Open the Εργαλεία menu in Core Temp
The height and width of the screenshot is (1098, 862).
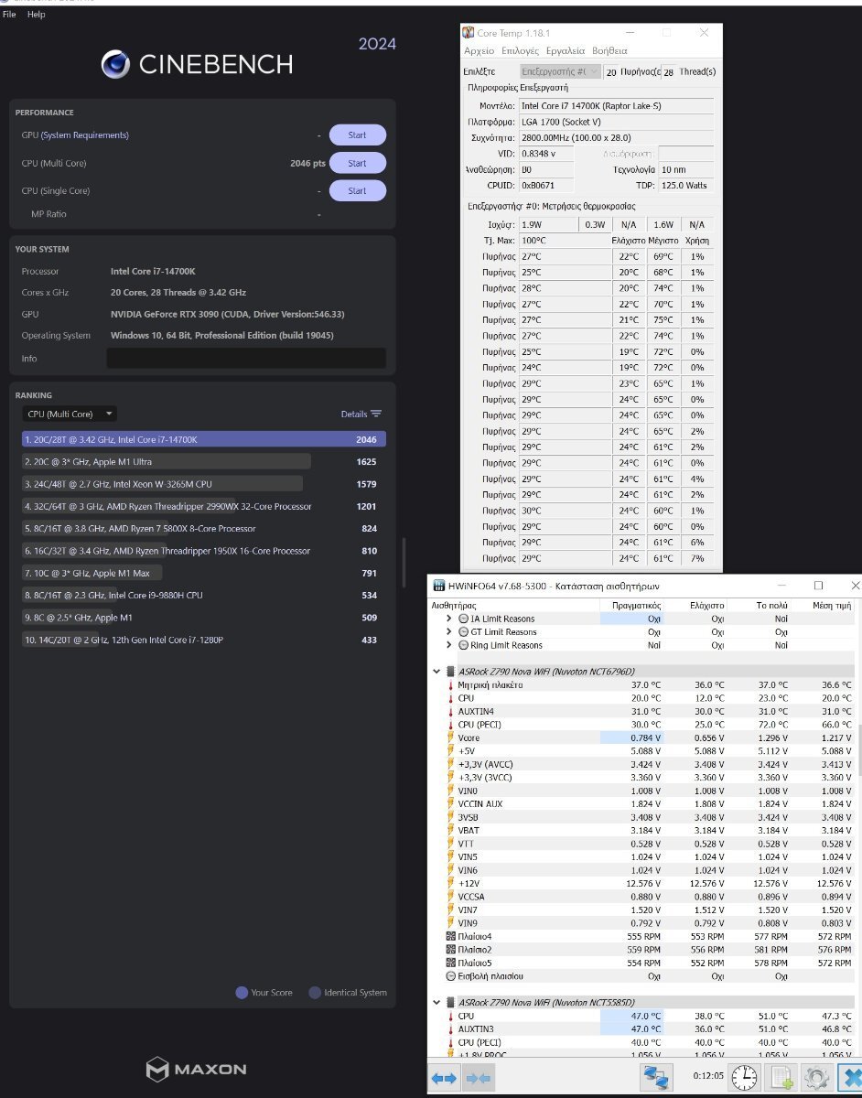point(566,51)
